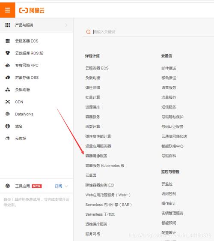Open 域名 in the sidebar
214x241 pixels.
pyautogui.click(x=19, y=126)
